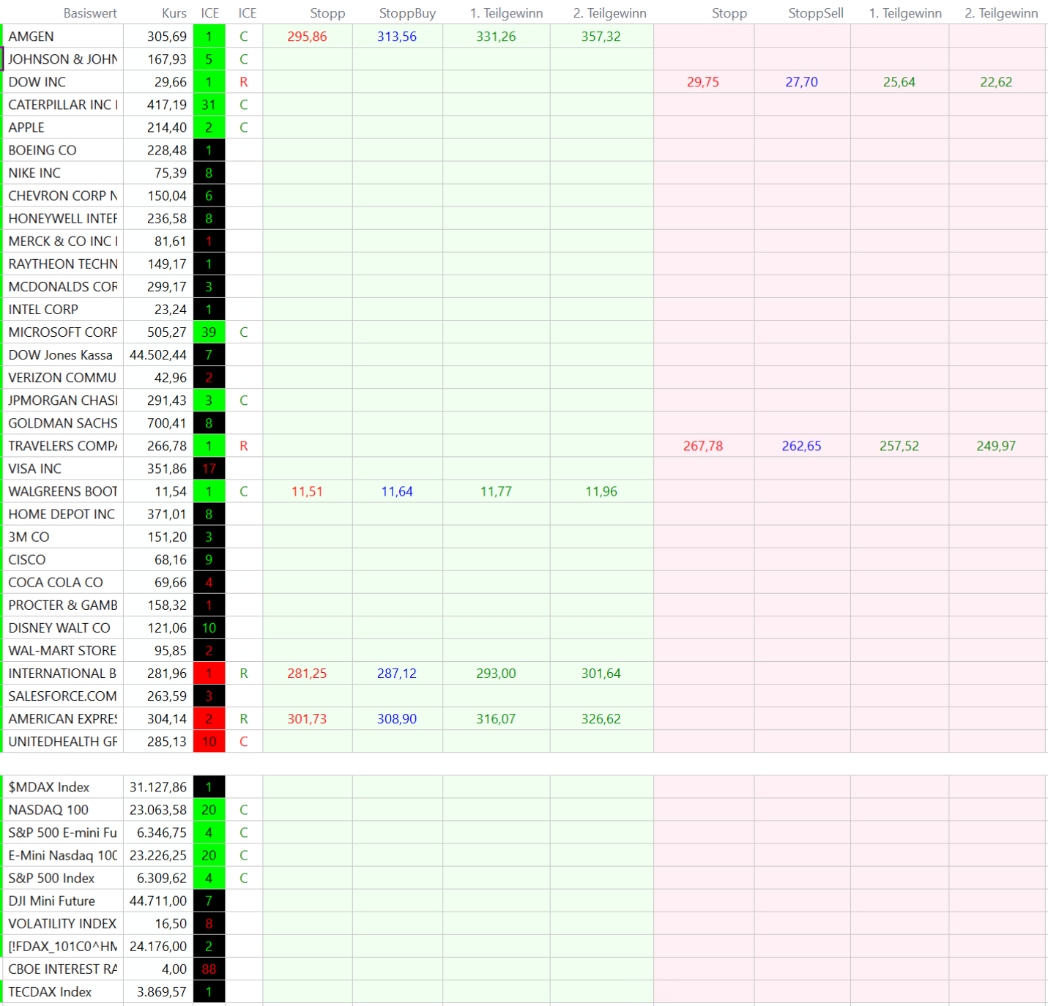Viewport: 1048px width, 1006px height.
Task: Click the NASDAQ 100 row name
Action: pos(48,810)
